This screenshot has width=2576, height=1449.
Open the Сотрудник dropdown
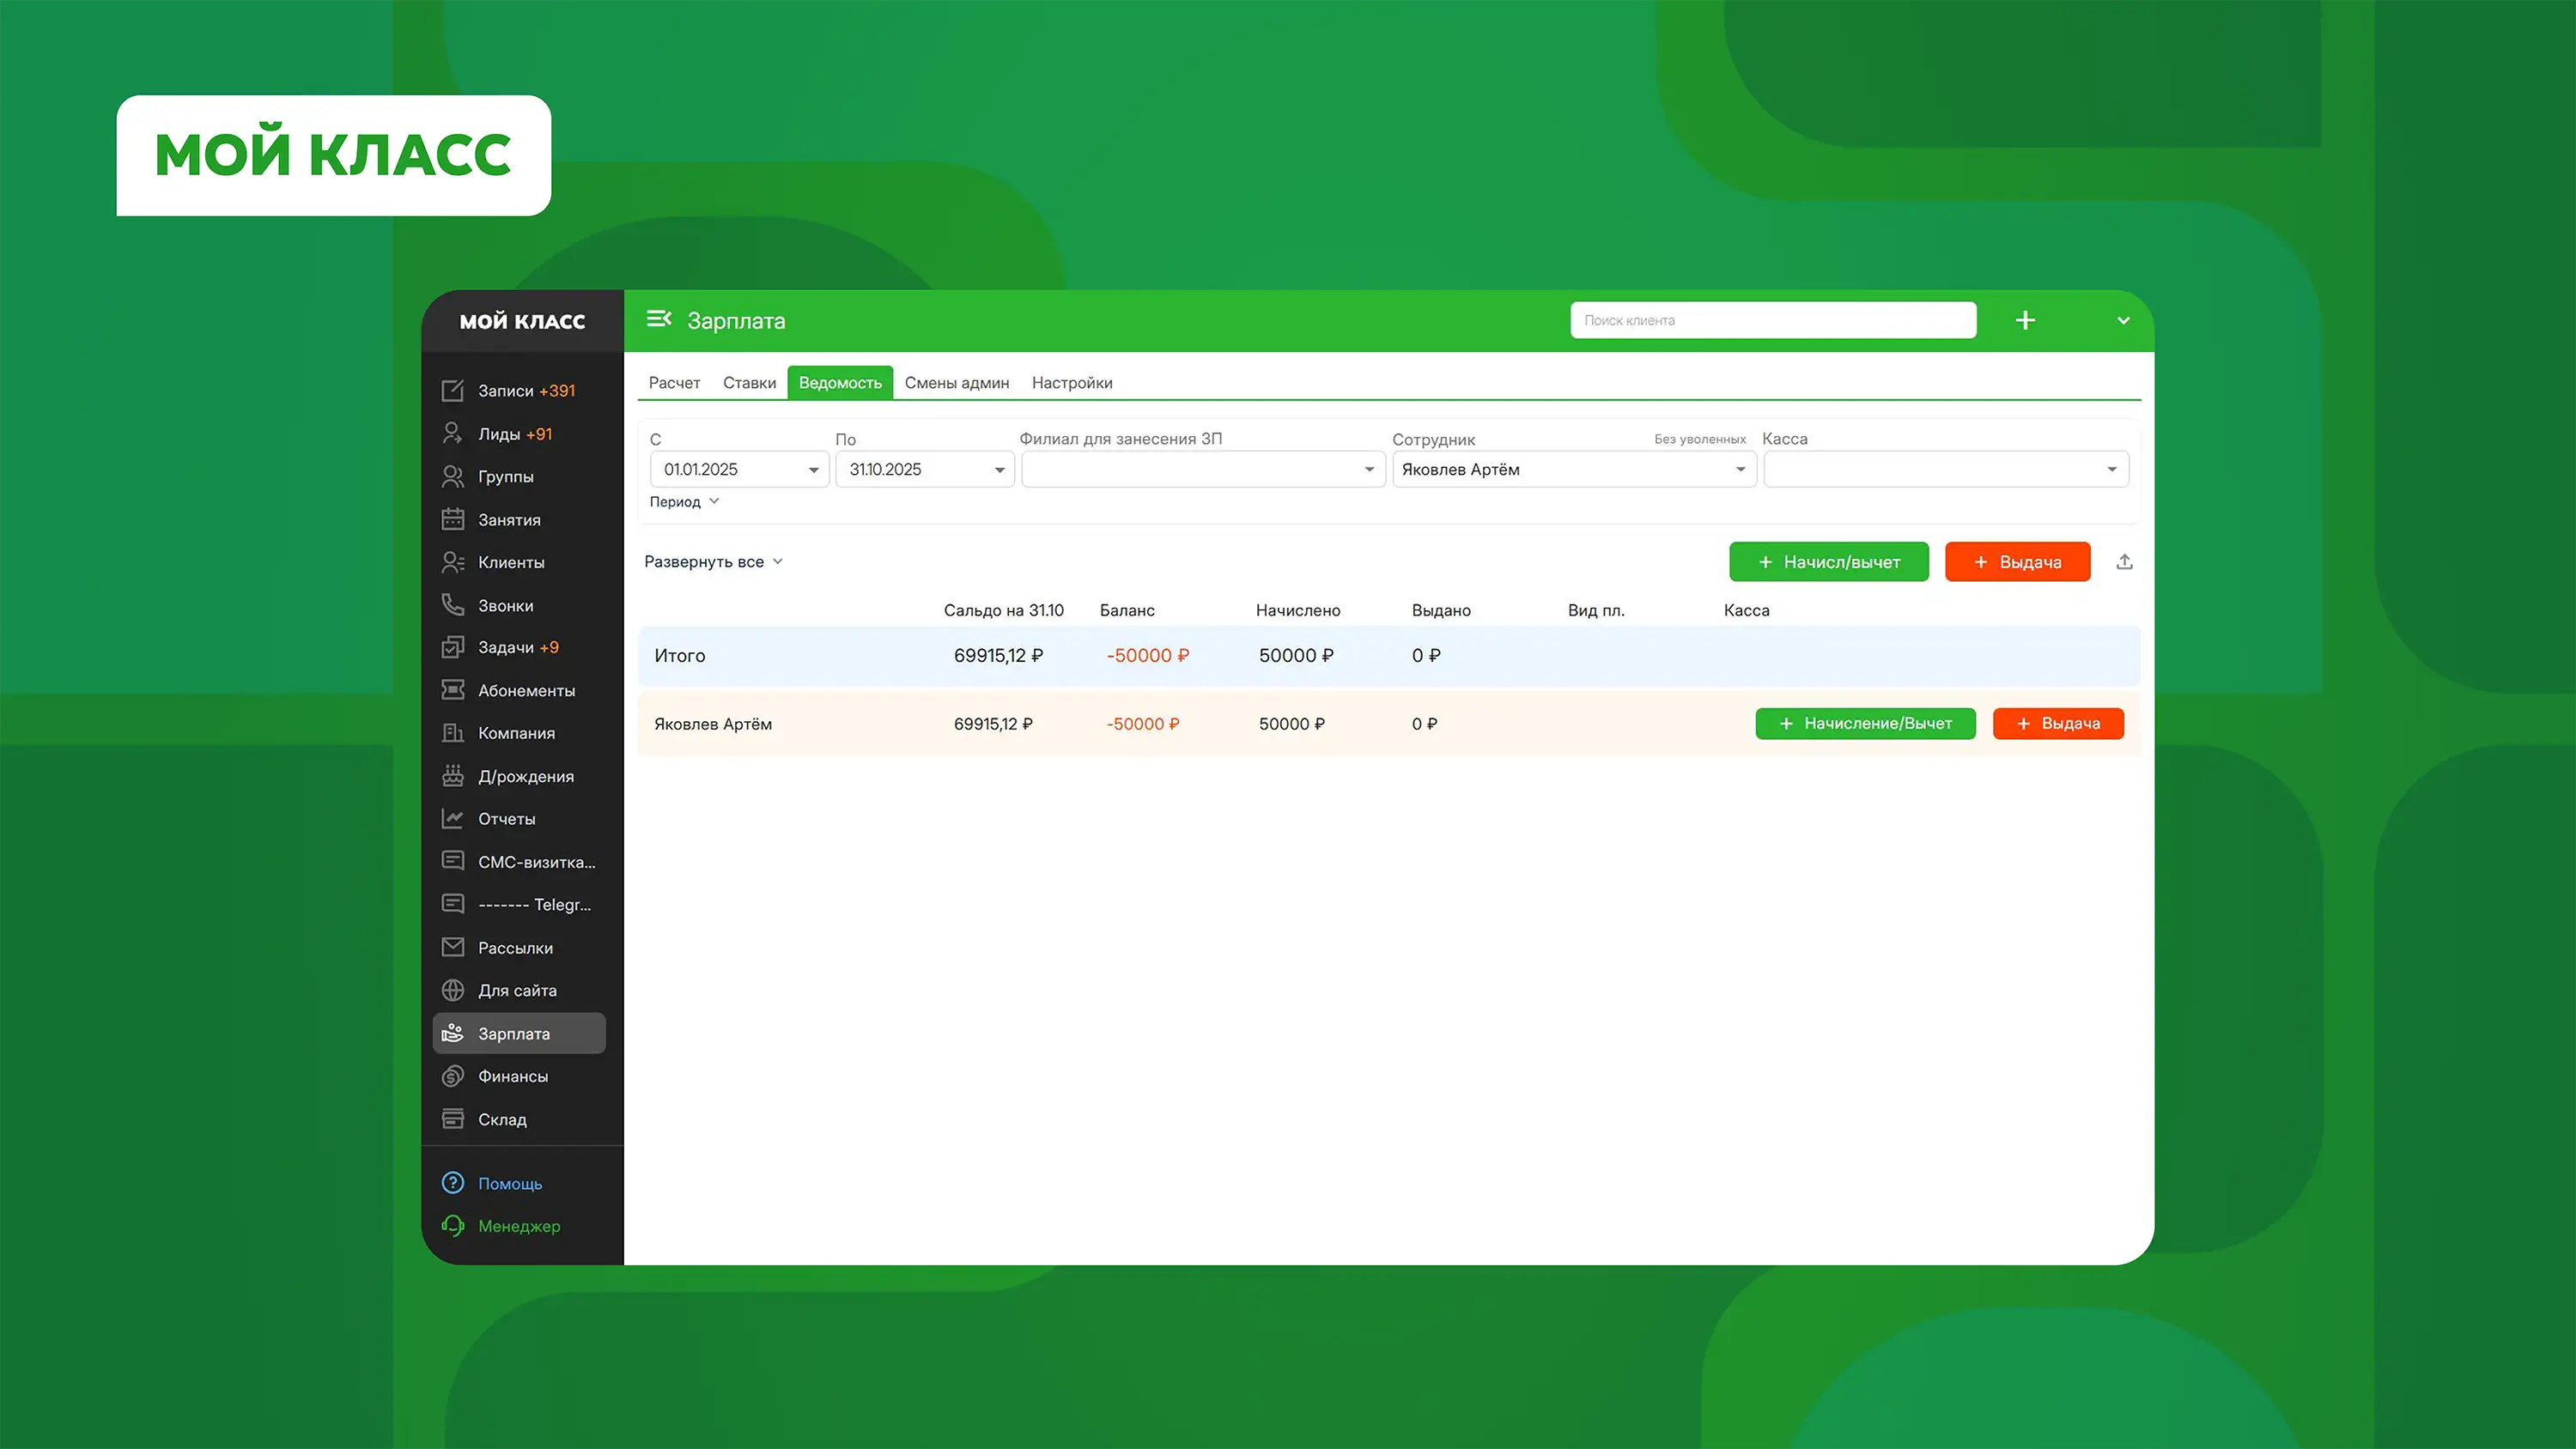pyautogui.click(x=1573, y=470)
